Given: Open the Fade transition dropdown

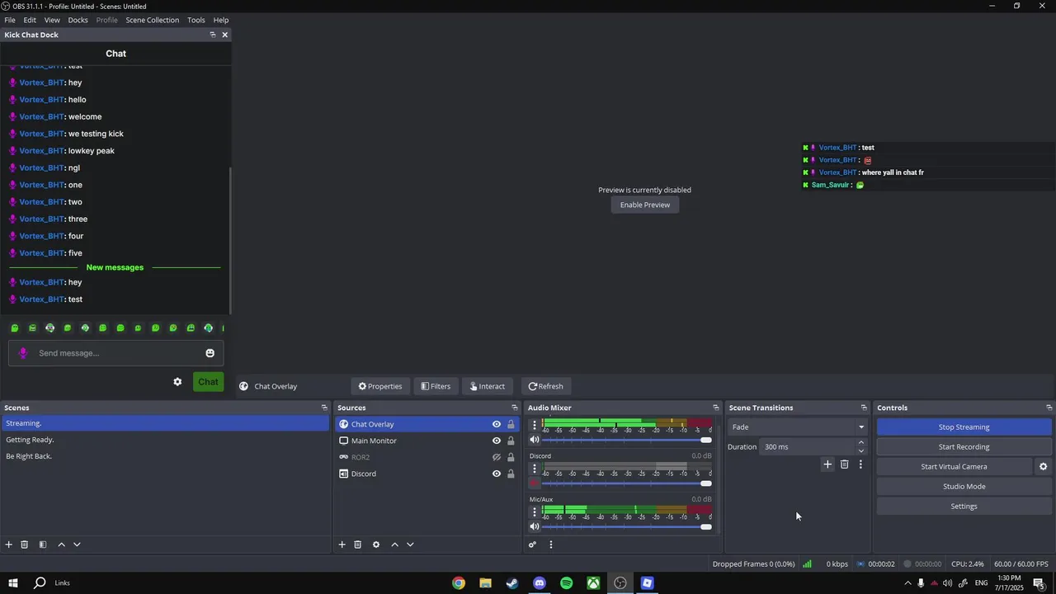Looking at the screenshot, I should 798,427.
